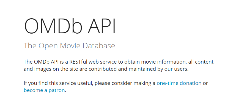Image resolution: width=225 pixels, height=107 pixels.
Task: Click the word or after donation link
Action: 205,83
